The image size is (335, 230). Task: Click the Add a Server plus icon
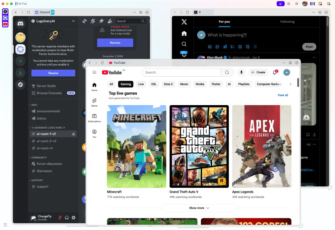click(20, 61)
